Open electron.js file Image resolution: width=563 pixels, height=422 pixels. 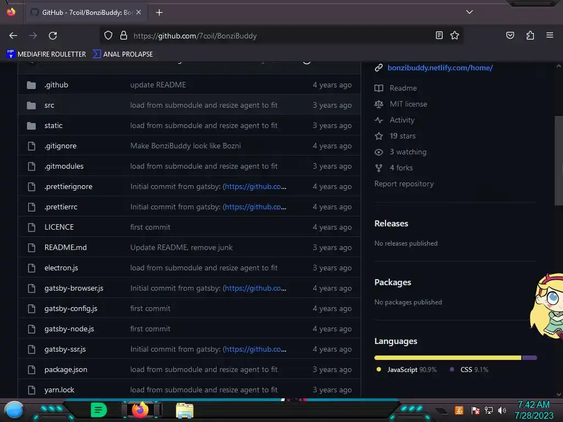click(61, 268)
